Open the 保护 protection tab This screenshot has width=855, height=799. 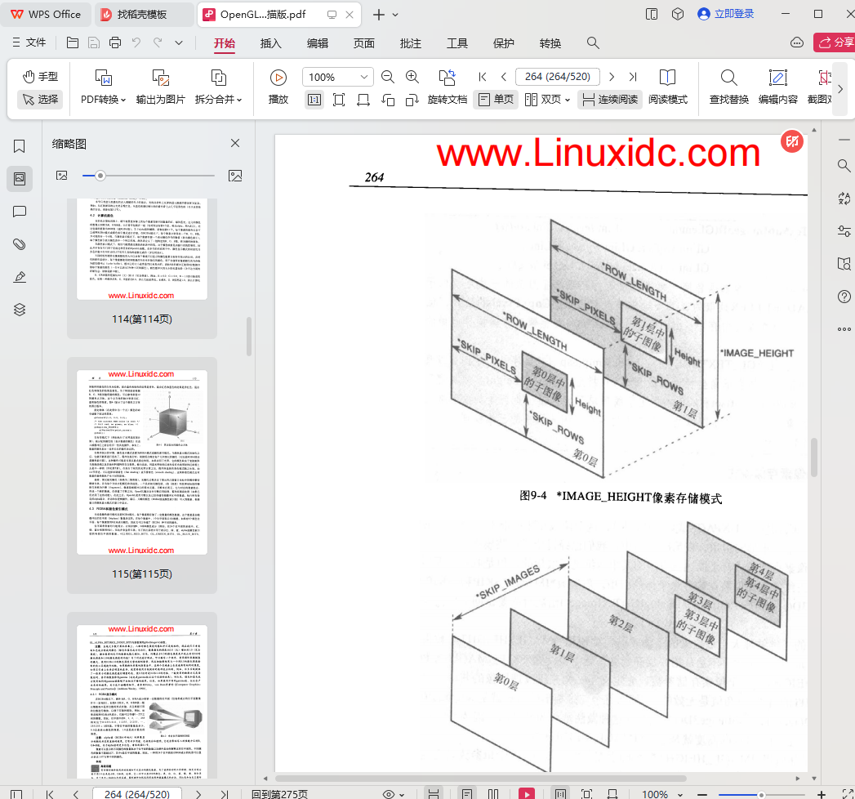coord(503,43)
